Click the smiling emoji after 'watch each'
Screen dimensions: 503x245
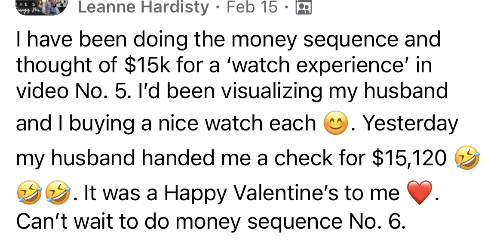335,124
